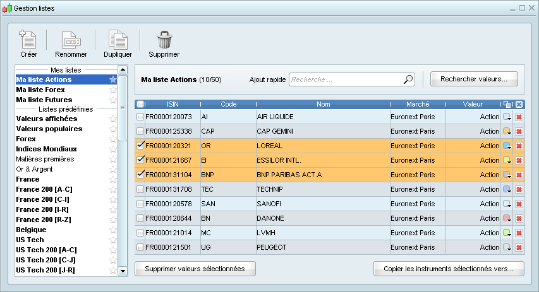539x292 pixels.
Task: Click the Dupliquer list icon
Action: (x=118, y=40)
